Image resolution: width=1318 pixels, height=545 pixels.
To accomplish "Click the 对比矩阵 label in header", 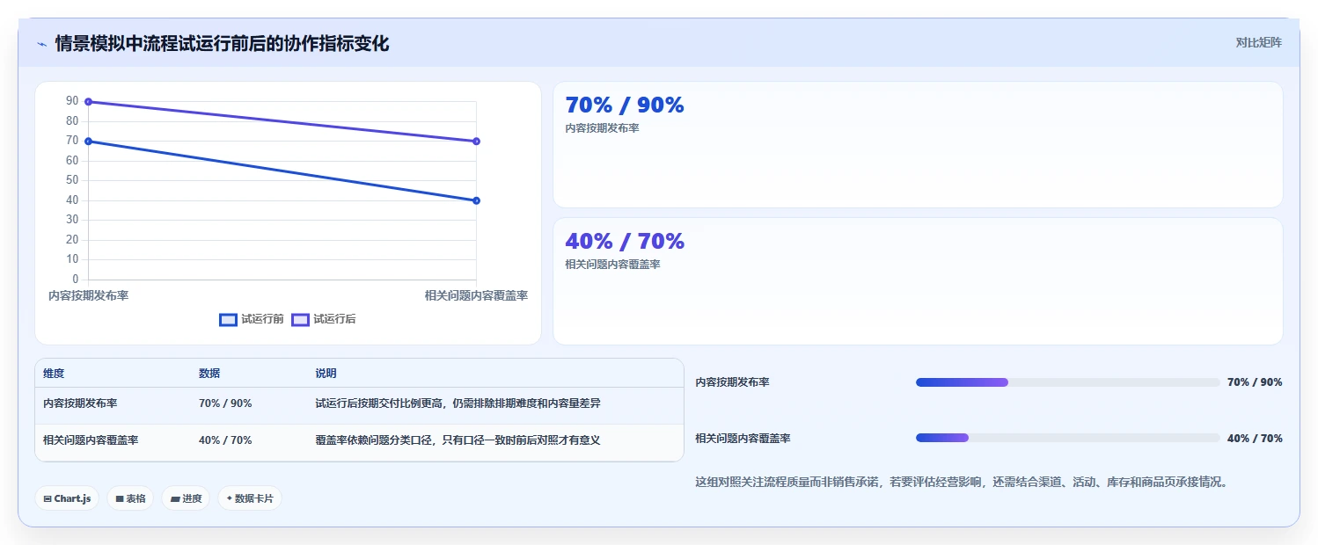I will click(1259, 42).
